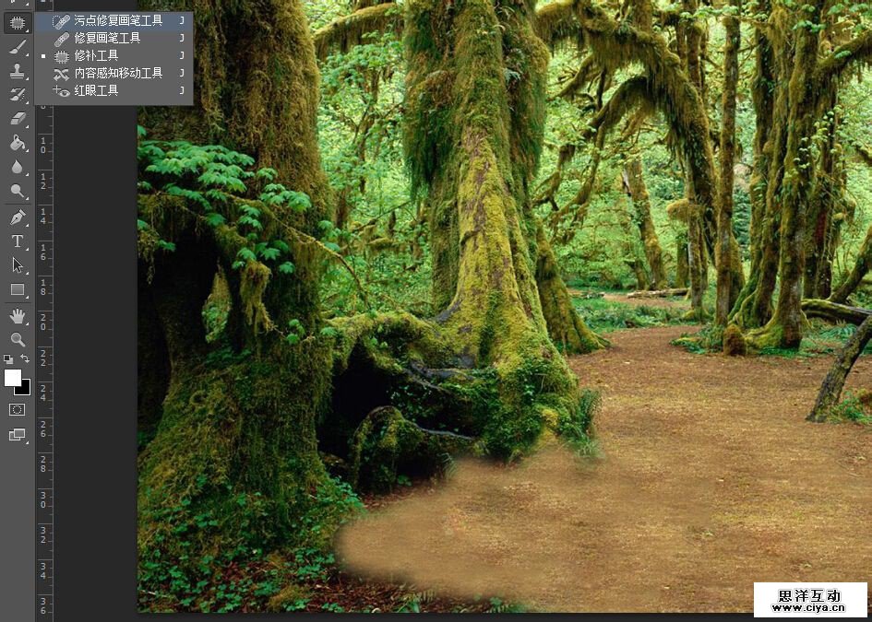872x622 pixels.
Task: Choose 内容感知移动工具 from the flyout
Action: pyautogui.click(x=114, y=73)
